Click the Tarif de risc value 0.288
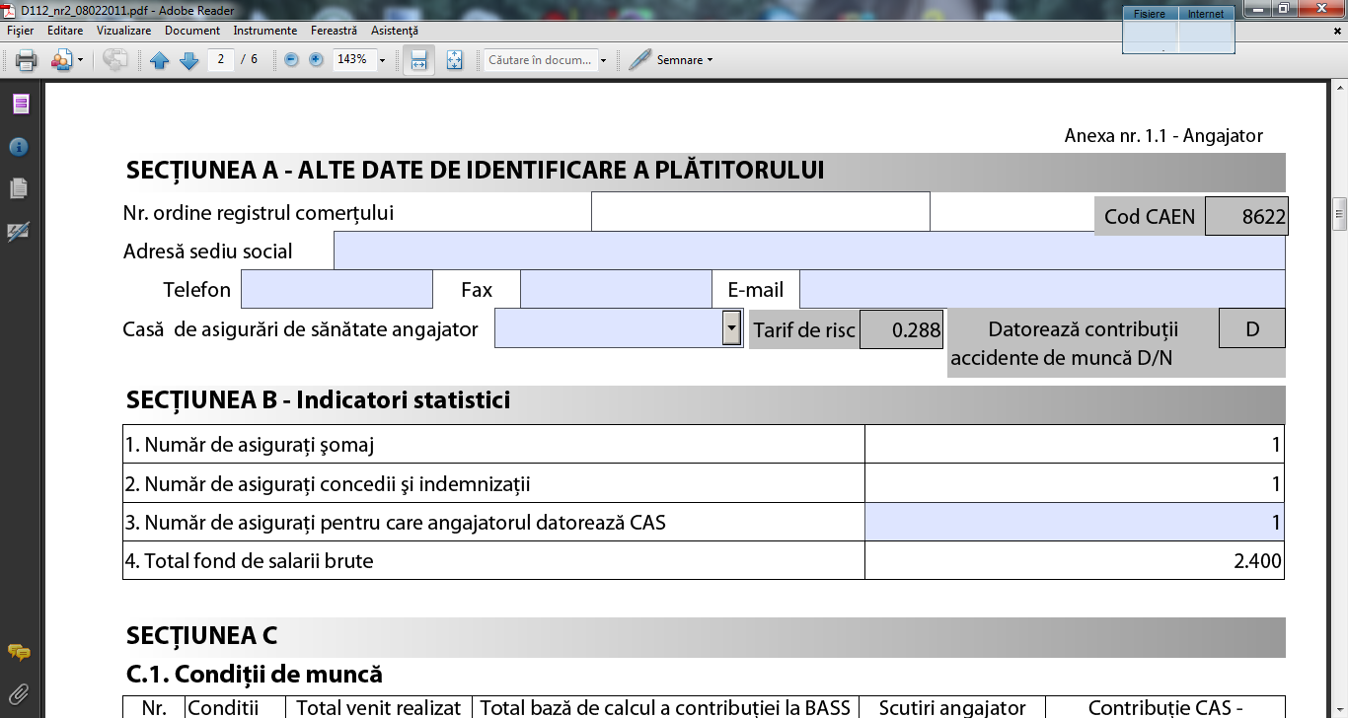 click(902, 329)
